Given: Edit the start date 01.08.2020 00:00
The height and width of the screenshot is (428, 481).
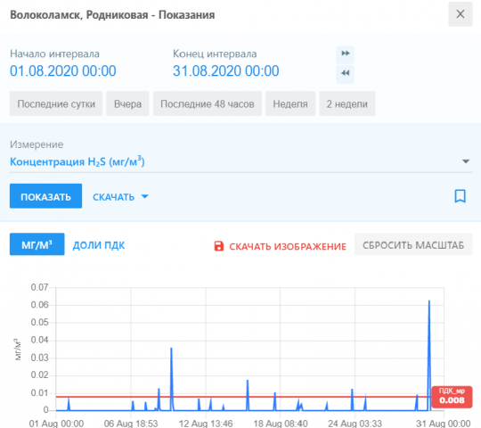Looking at the screenshot, I should (63, 71).
